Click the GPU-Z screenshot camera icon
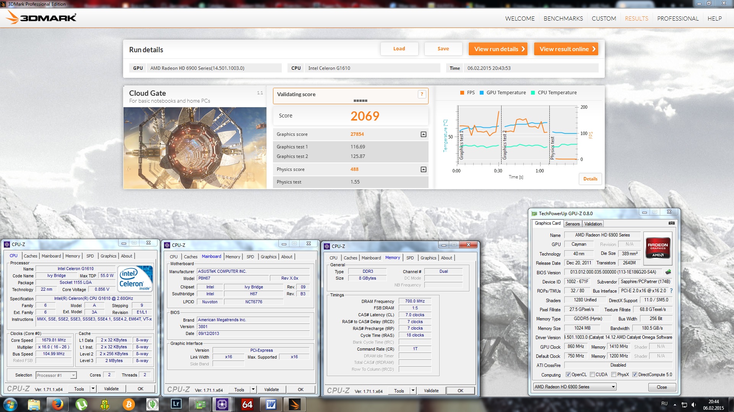This screenshot has height=412, width=734. click(671, 223)
